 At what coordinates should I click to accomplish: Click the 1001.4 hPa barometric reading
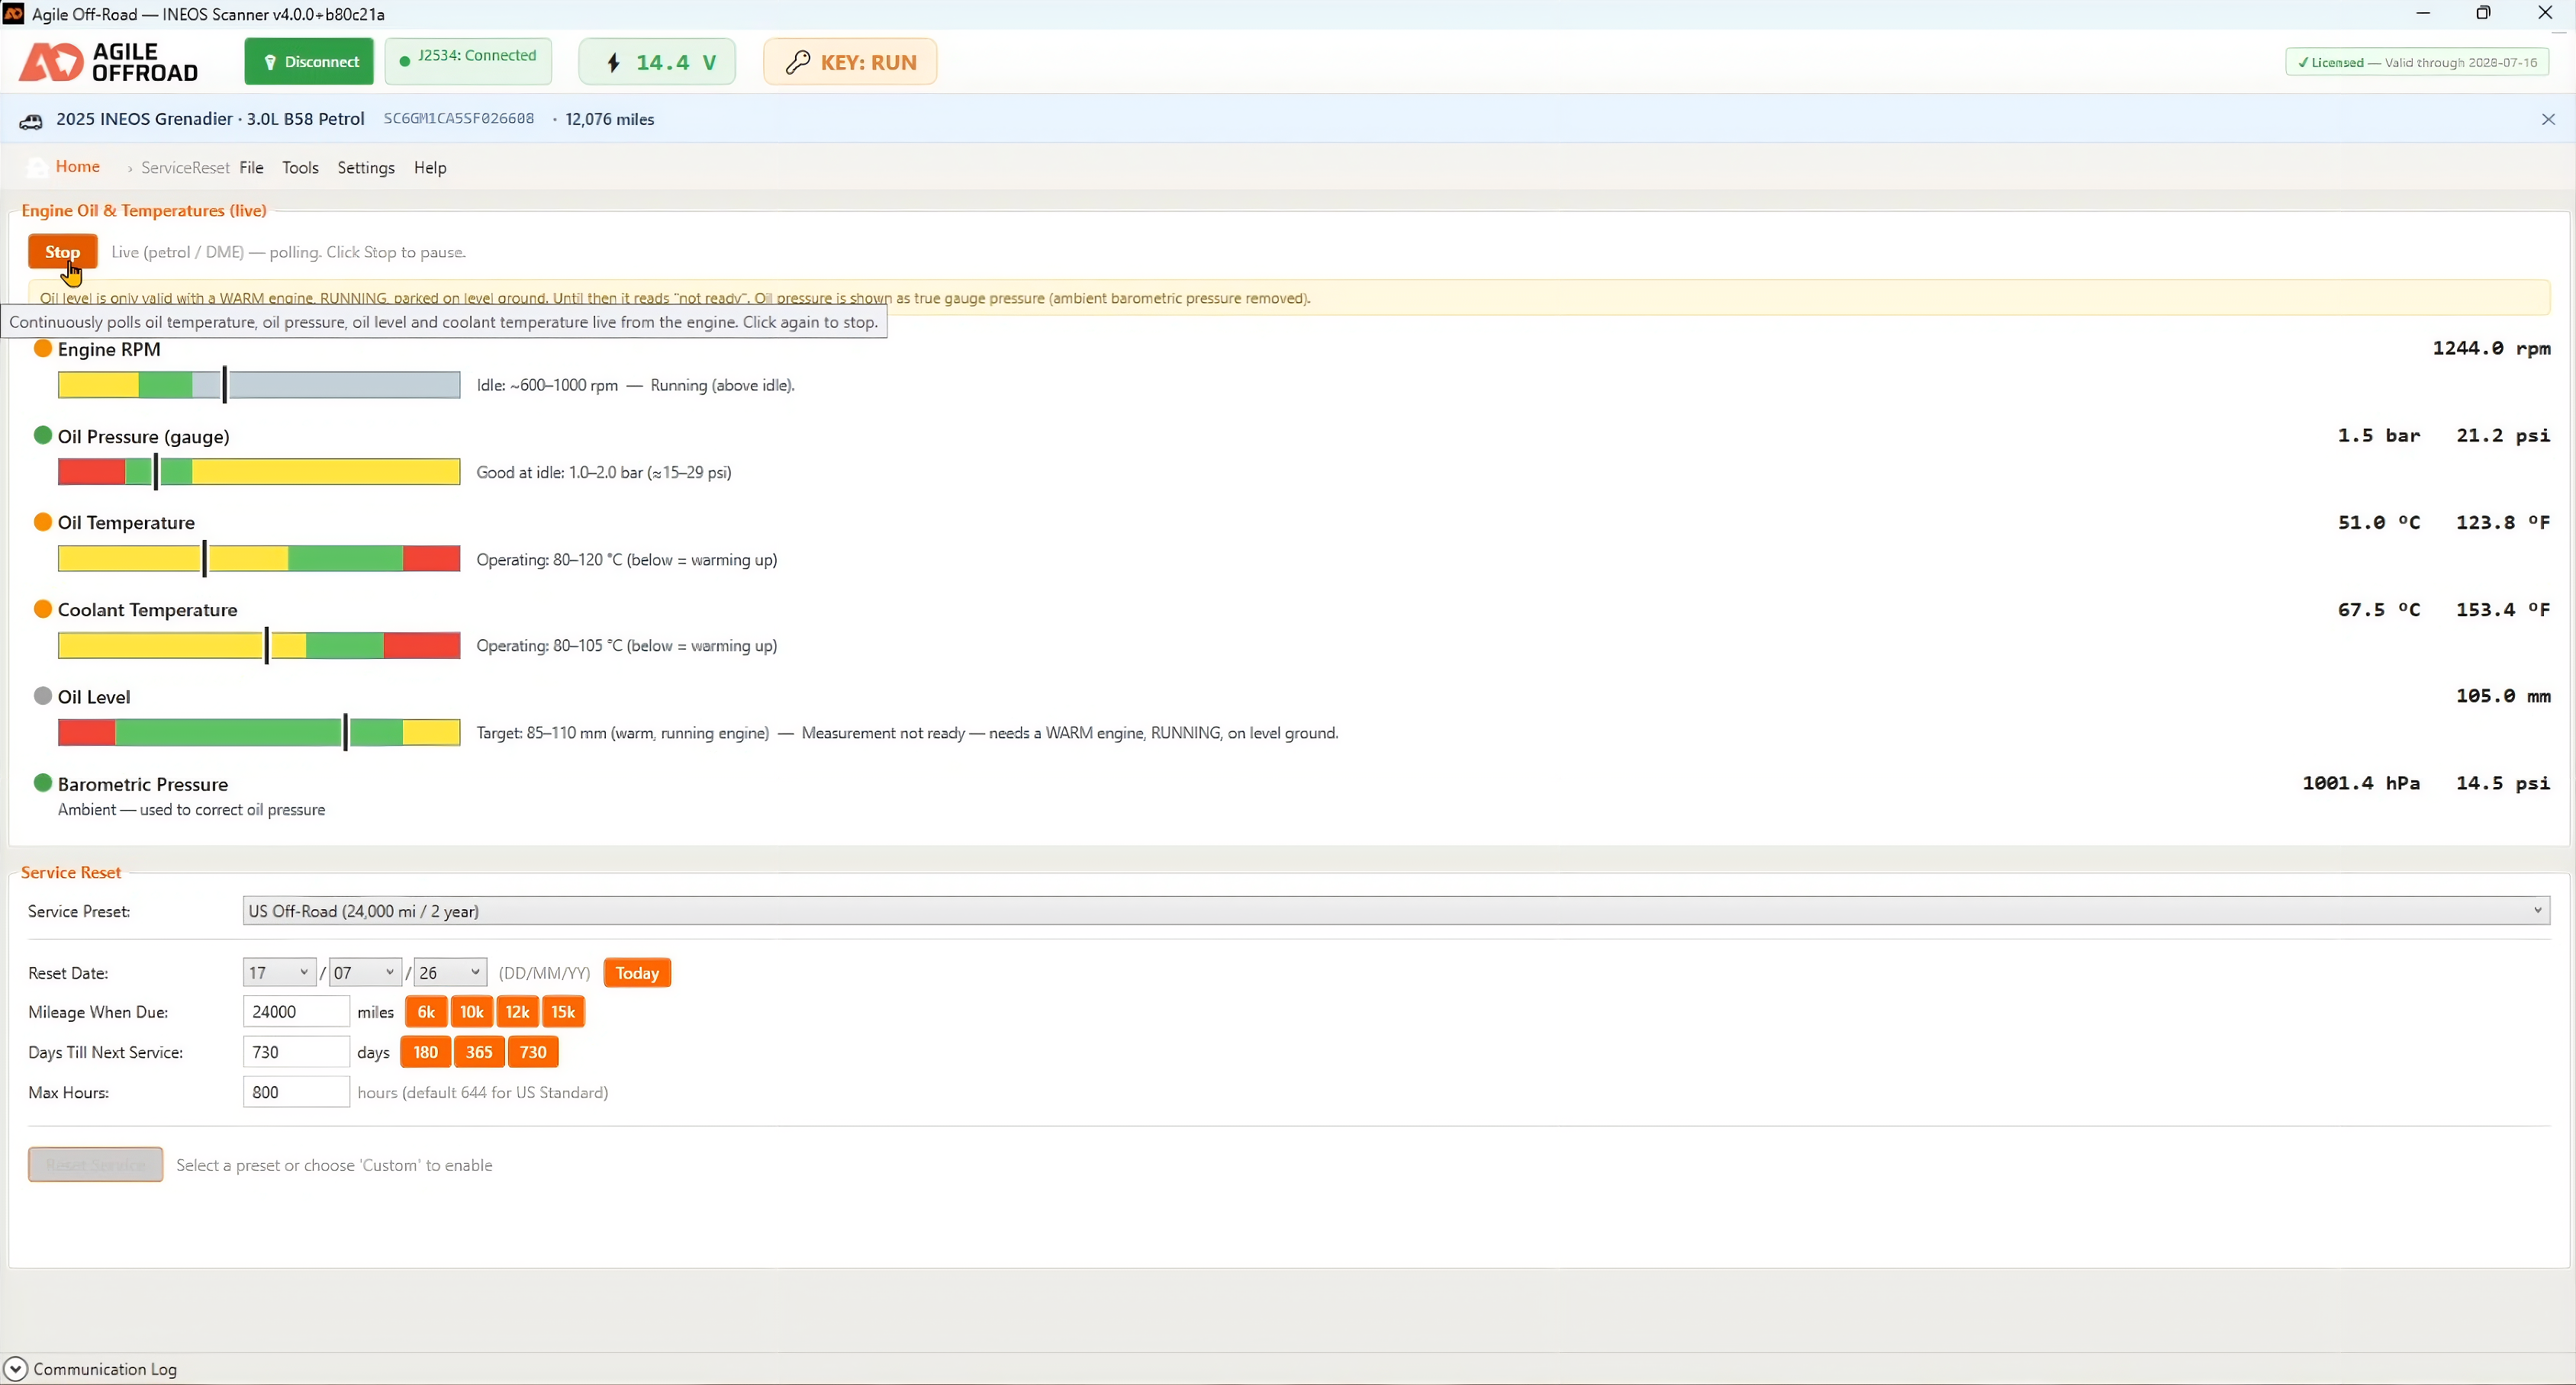point(2361,782)
